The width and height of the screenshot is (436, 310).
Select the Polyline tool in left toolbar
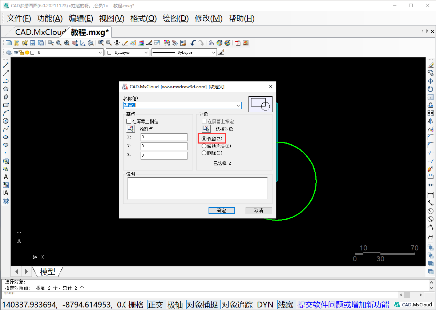click(6, 81)
